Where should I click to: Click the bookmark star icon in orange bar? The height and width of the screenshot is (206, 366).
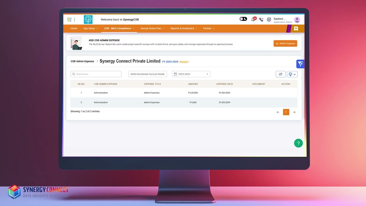(296, 29)
